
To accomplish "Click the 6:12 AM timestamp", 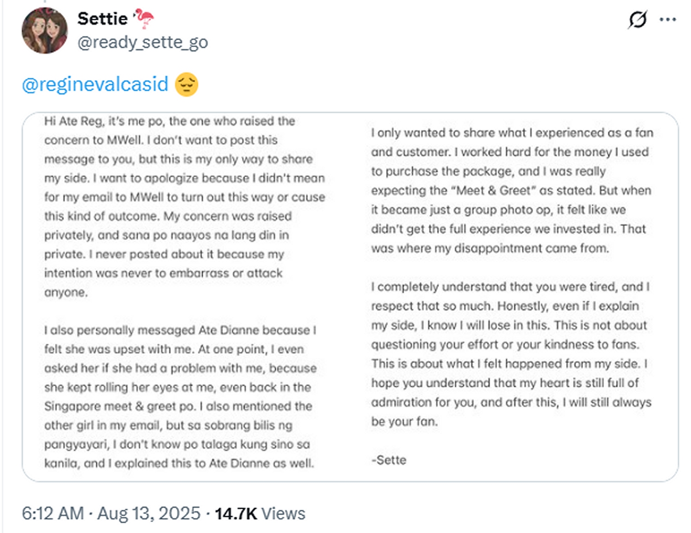I will [53, 513].
